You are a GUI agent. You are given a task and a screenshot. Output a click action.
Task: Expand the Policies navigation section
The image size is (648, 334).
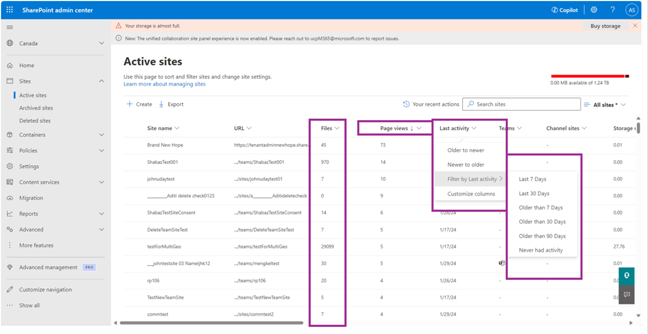[x=101, y=150]
